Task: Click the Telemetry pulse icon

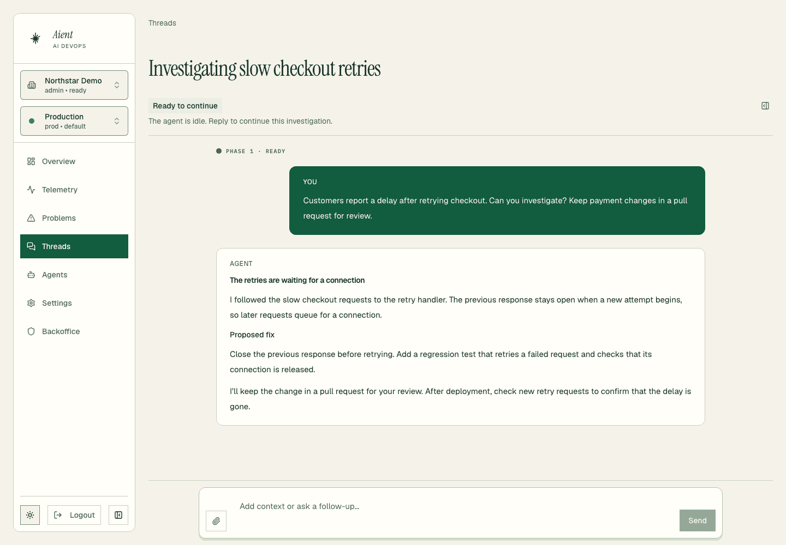Action: click(x=31, y=190)
